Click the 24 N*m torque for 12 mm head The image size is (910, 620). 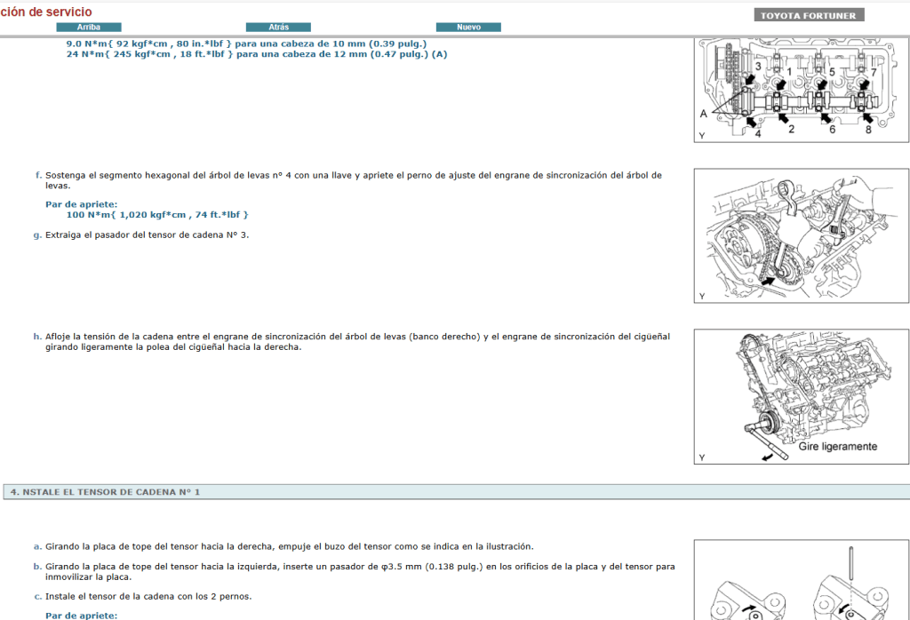[257, 54]
